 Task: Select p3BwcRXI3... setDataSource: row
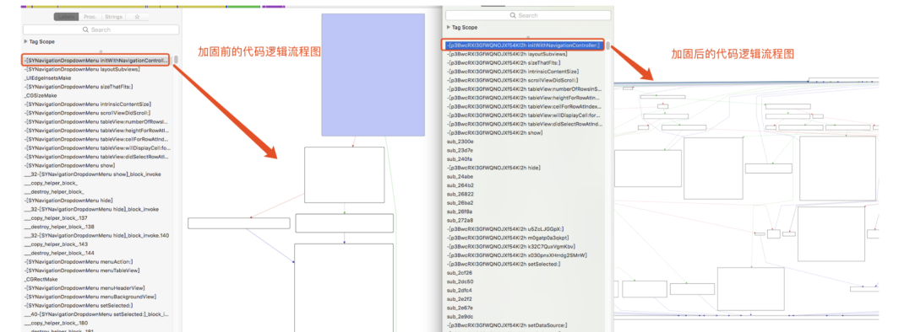tap(506, 325)
